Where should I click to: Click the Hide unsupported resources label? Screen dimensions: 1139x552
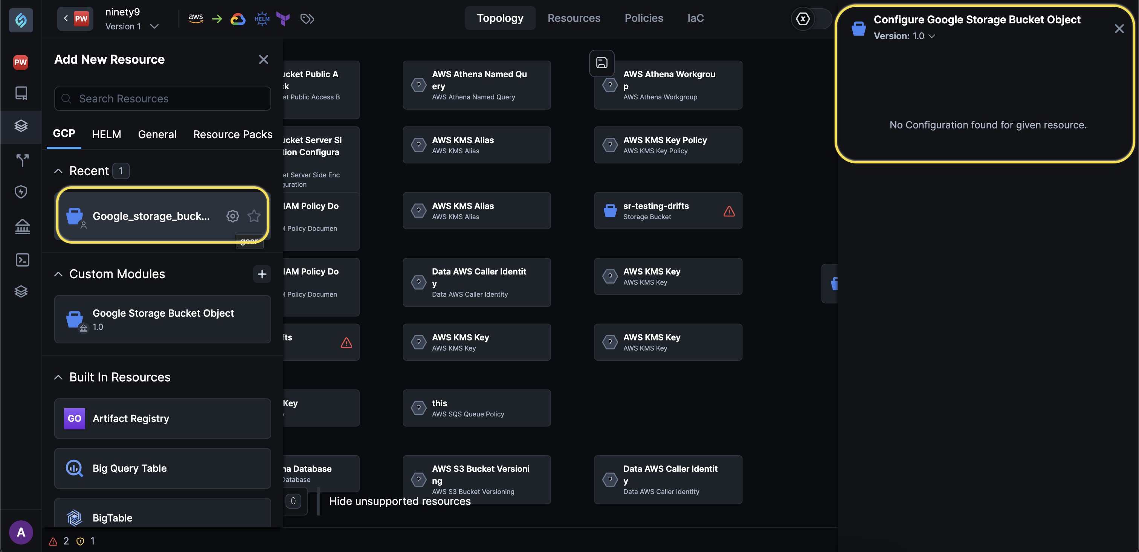click(x=400, y=501)
